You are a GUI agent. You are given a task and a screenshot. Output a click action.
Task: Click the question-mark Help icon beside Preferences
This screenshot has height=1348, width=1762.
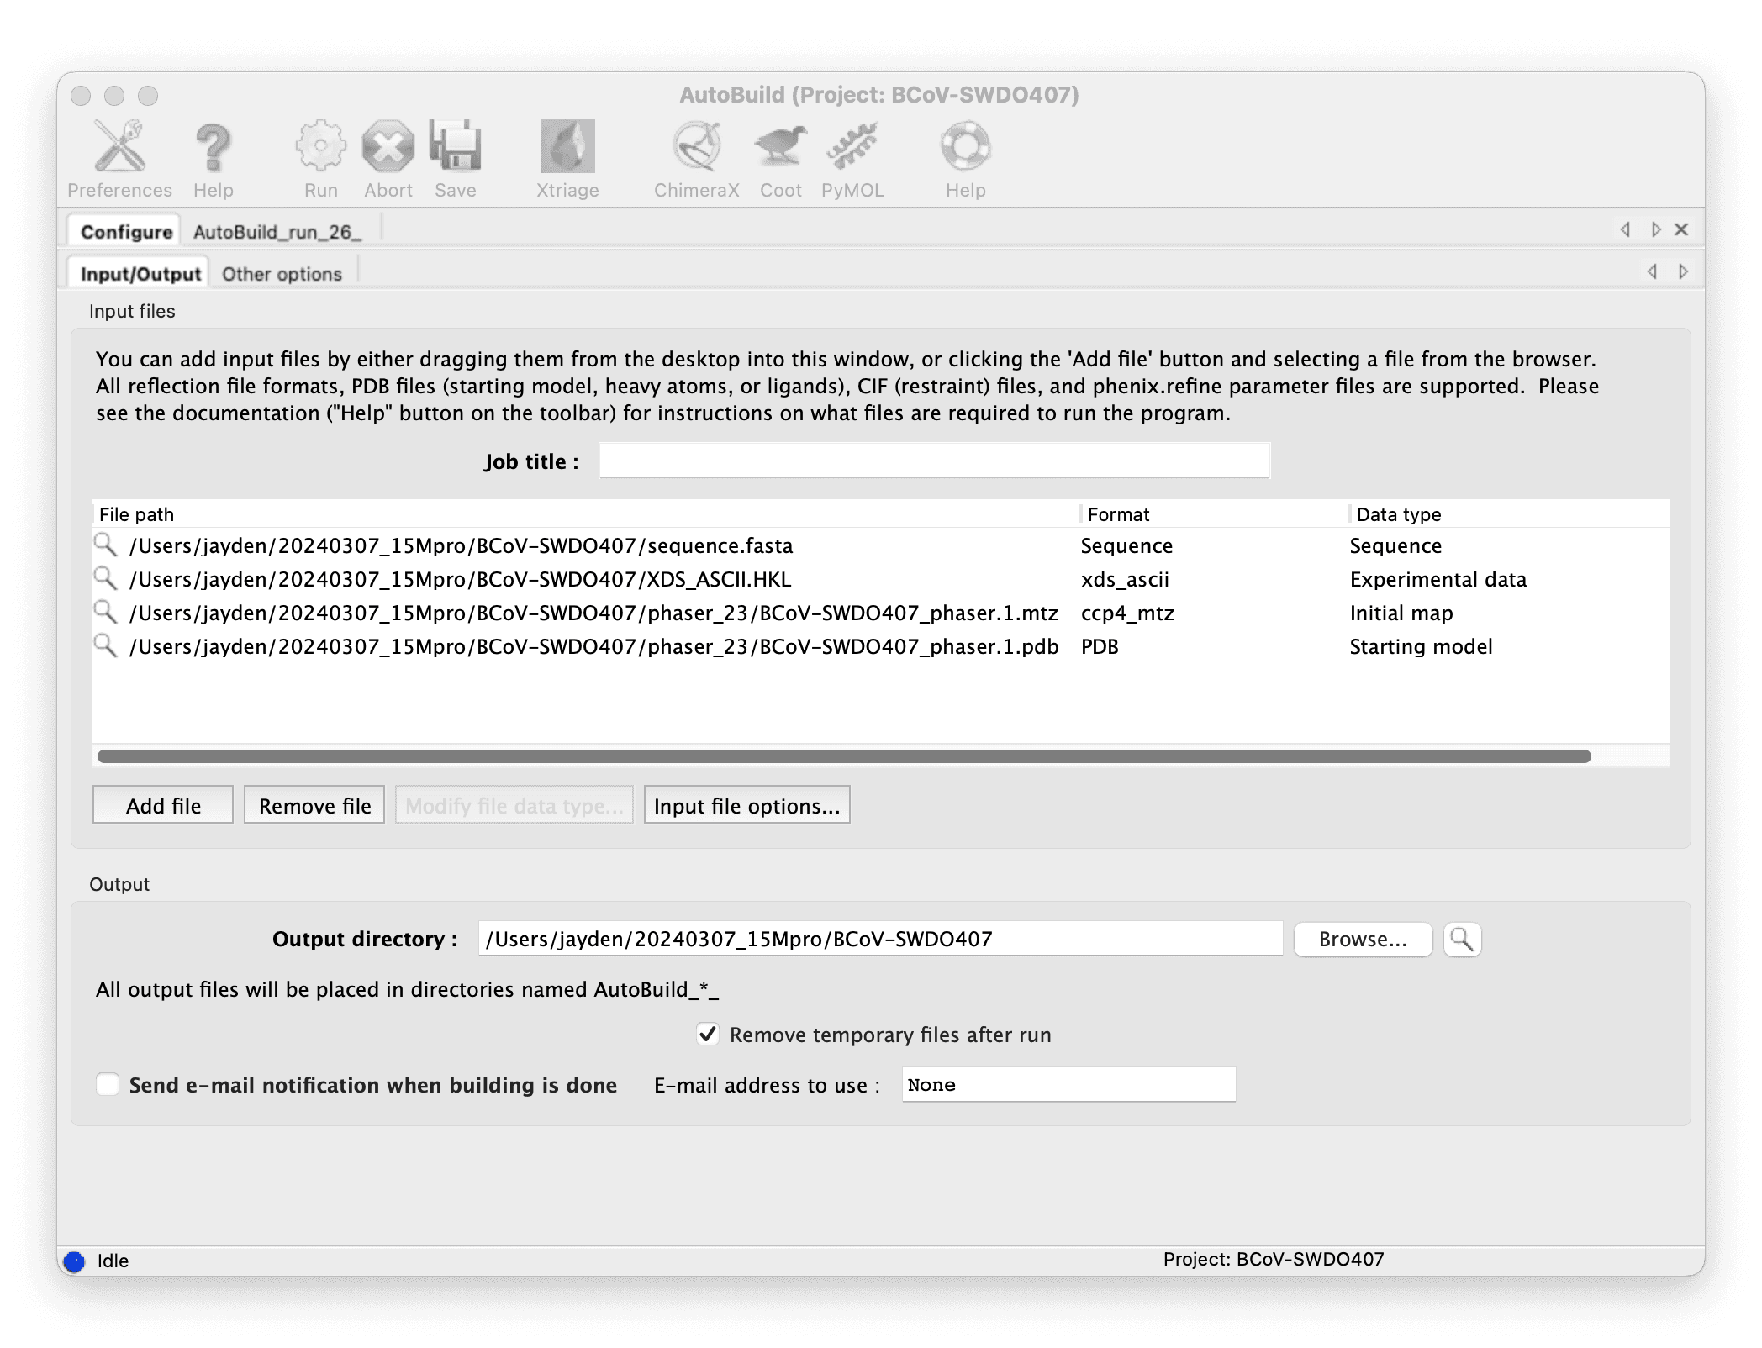213,158
